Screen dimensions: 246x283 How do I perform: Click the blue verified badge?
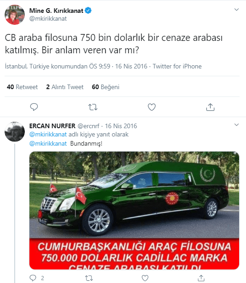88,11
